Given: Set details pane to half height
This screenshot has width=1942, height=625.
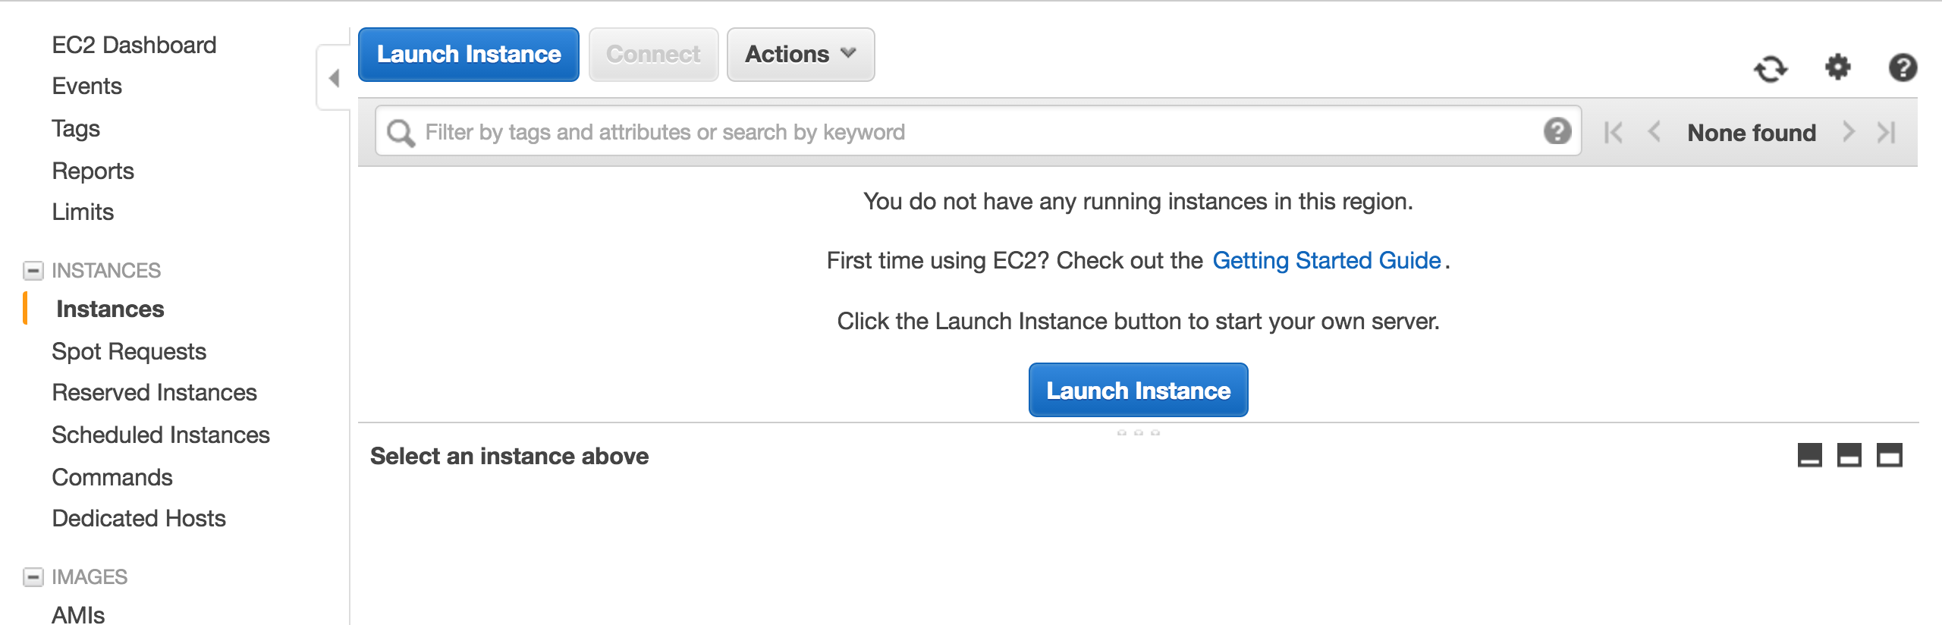Looking at the screenshot, I should click(1849, 455).
